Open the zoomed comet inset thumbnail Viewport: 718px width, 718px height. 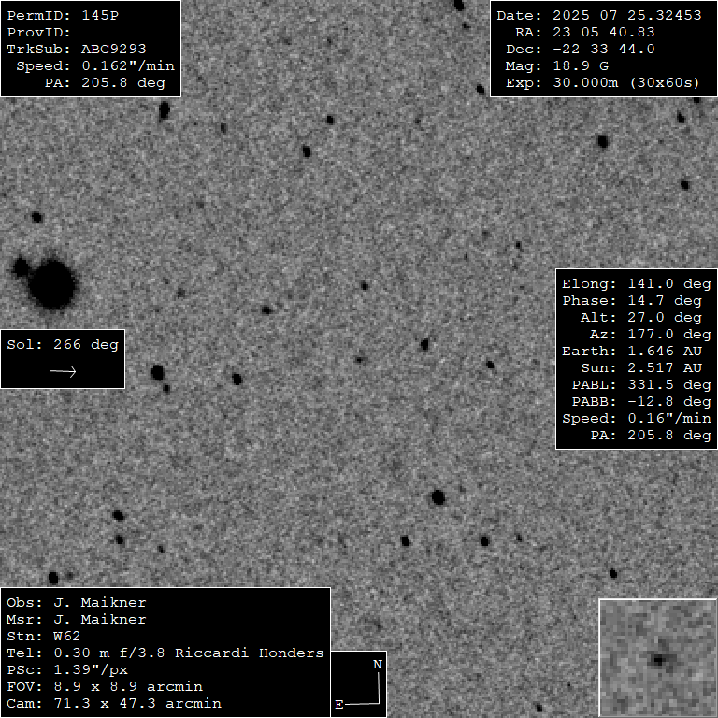[657, 658]
